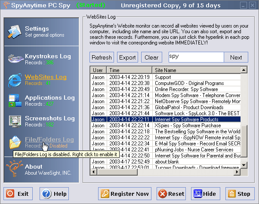
Task: Select the 'Support' log row
Action: pyautogui.click(x=165, y=77)
